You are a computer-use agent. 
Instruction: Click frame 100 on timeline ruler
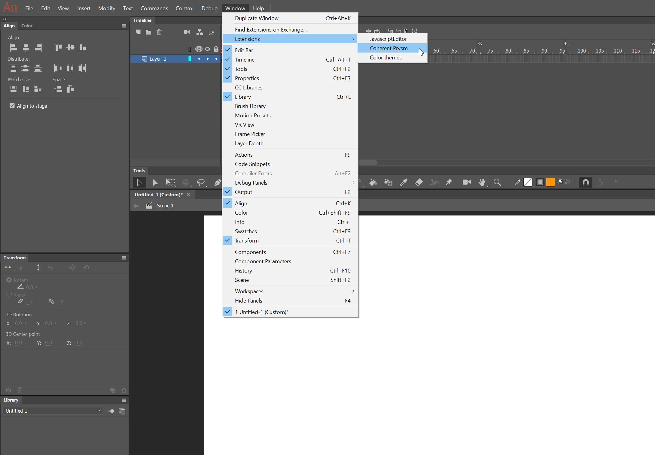pyautogui.click(x=582, y=51)
